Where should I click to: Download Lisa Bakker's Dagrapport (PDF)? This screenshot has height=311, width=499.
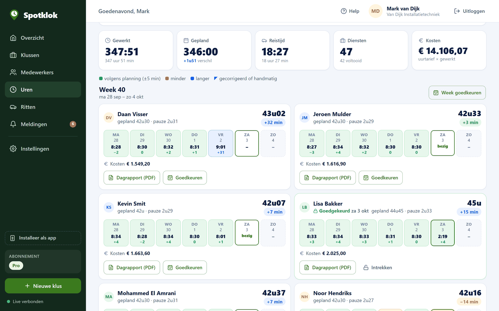click(x=328, y=267)
